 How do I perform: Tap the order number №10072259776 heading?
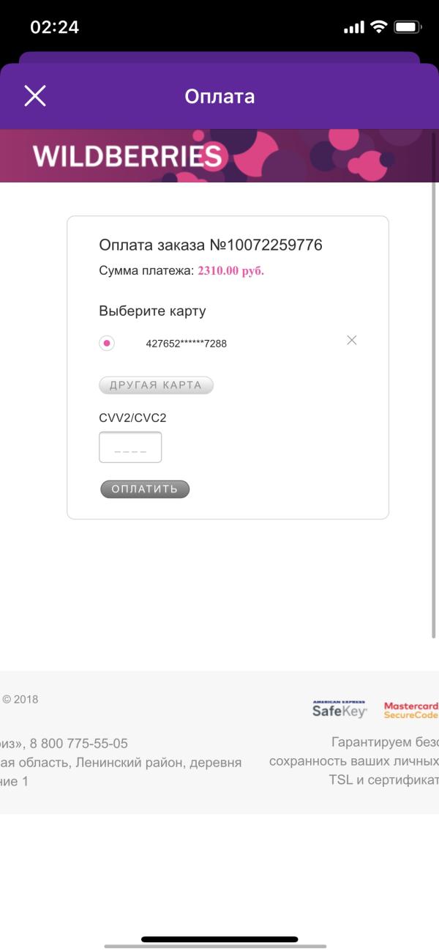(211, 245)
